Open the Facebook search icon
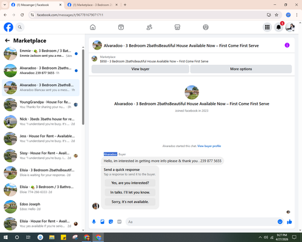 (x=20, y=27)
